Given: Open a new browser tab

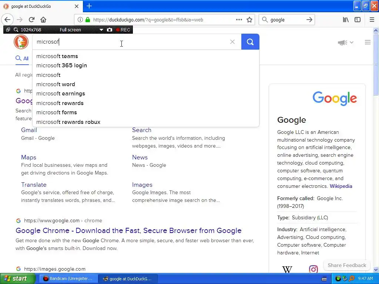Looking at the screenshot, I should (89, 6).
